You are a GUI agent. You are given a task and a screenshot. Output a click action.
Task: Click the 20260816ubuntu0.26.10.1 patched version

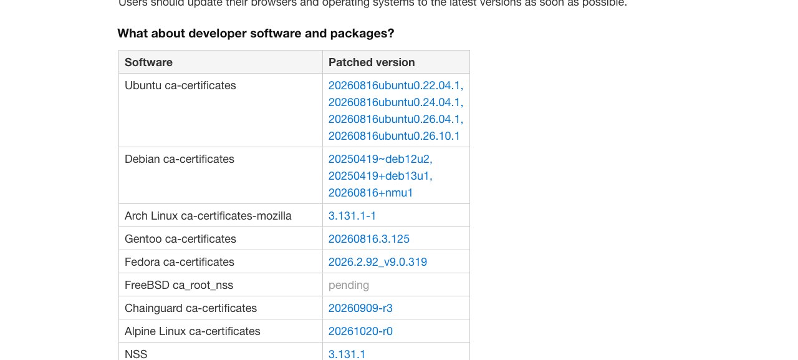[394, 136]
